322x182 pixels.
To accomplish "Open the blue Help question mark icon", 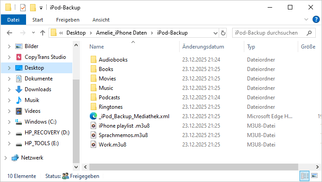I will (x=316, y=19).
